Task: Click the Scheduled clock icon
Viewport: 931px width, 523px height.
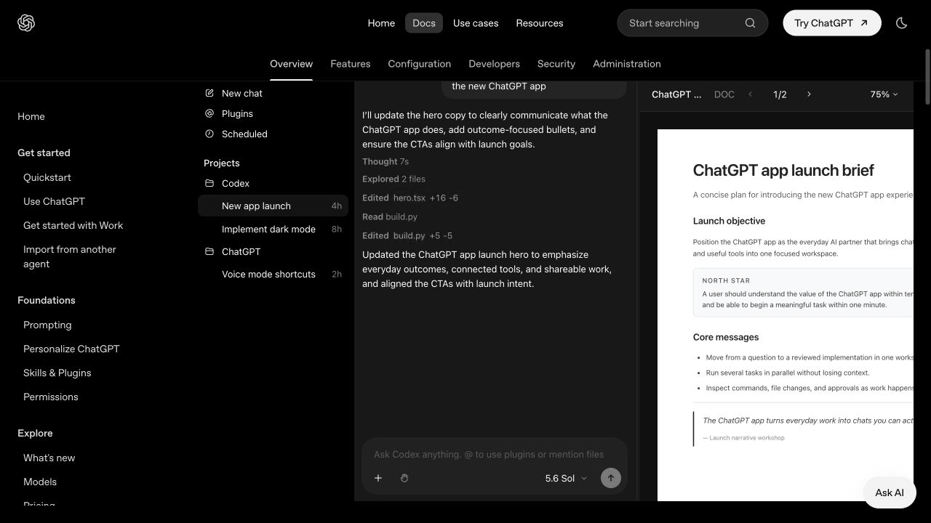Action: [209, 134]
